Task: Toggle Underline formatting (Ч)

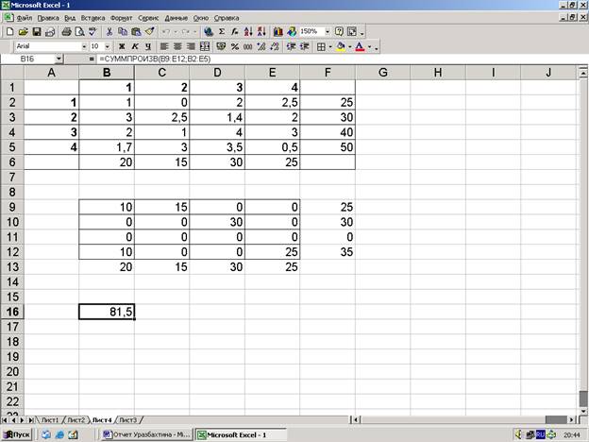Action: tap(148, 46)
